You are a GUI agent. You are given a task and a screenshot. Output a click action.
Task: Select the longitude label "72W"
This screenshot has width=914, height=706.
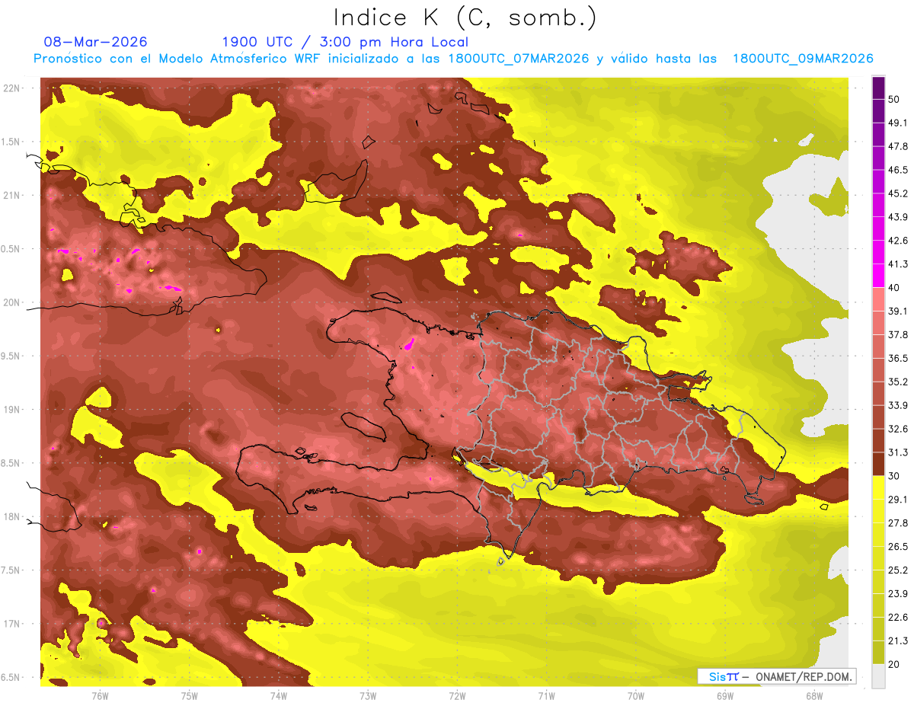457,696
